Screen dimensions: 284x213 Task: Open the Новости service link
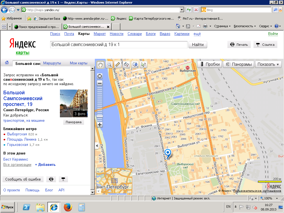point(116,34)
